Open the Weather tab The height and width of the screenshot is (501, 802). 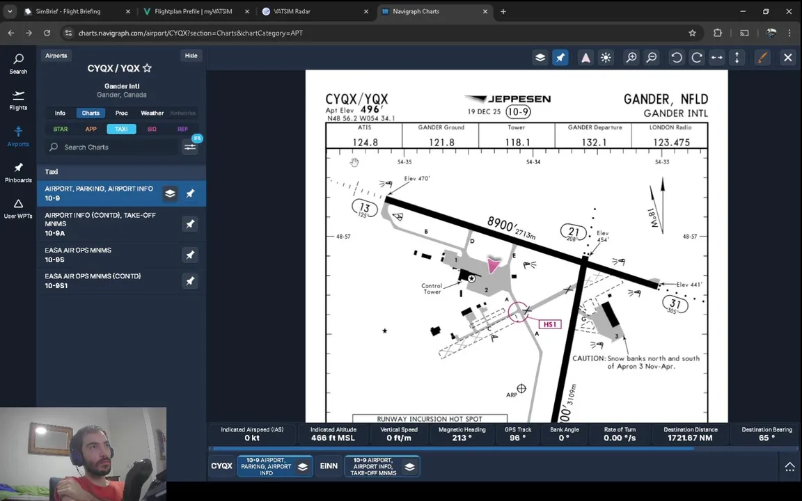[x=152, y=113]
